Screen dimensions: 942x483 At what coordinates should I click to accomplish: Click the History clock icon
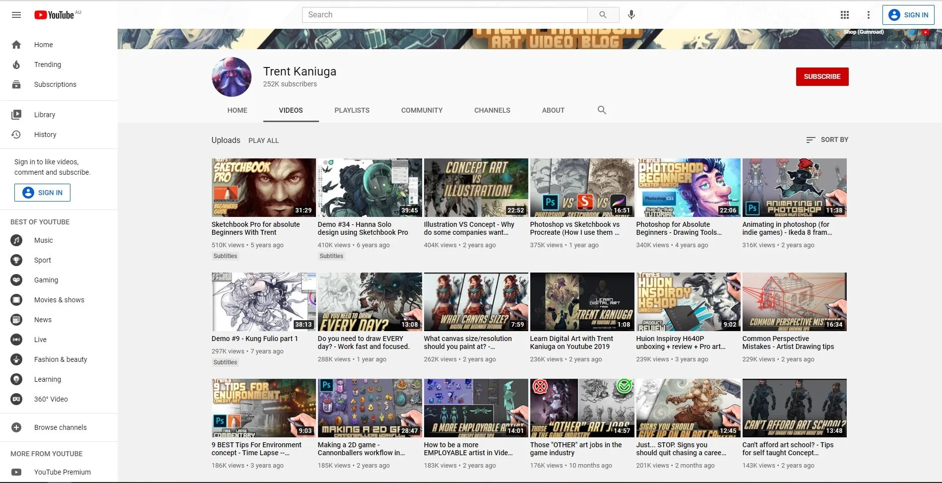pos(16,135)
